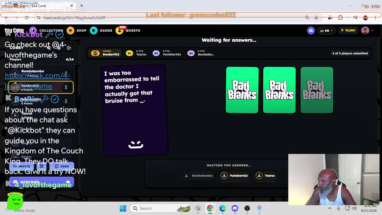Open Microsoft Edge from the taskbar

(223, 208)
